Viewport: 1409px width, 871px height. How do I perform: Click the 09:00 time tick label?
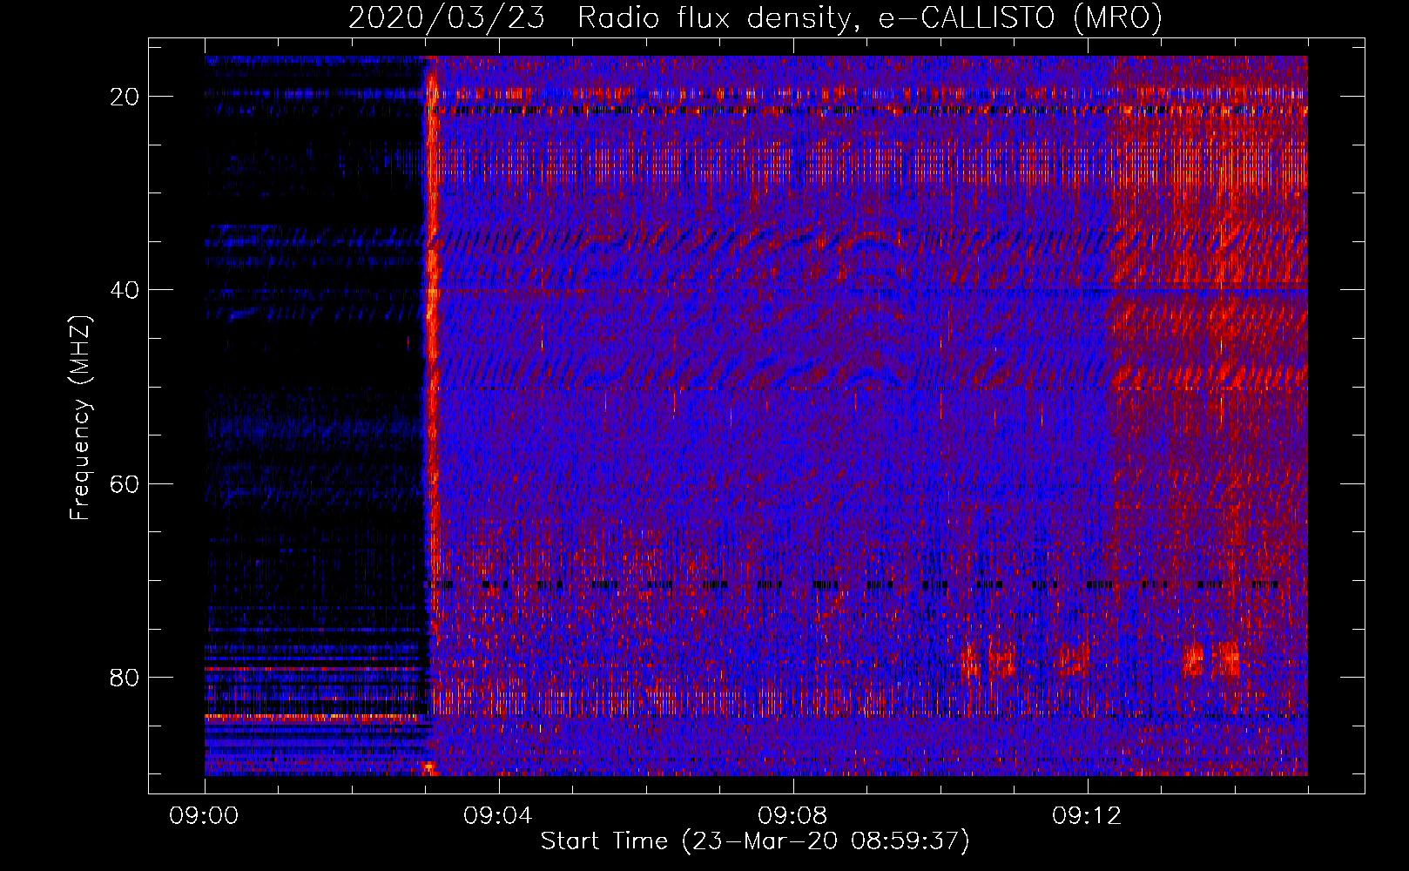click(x=204, y=816)
